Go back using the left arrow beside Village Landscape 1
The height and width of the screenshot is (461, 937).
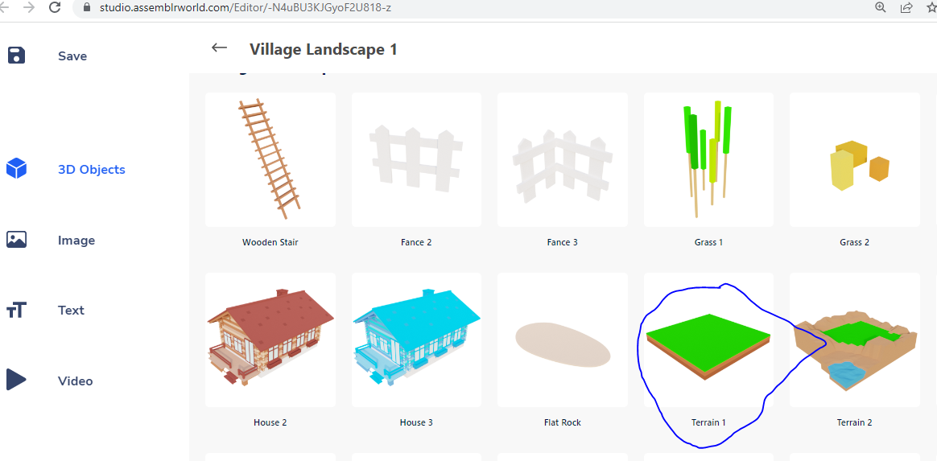pos(219,47)
